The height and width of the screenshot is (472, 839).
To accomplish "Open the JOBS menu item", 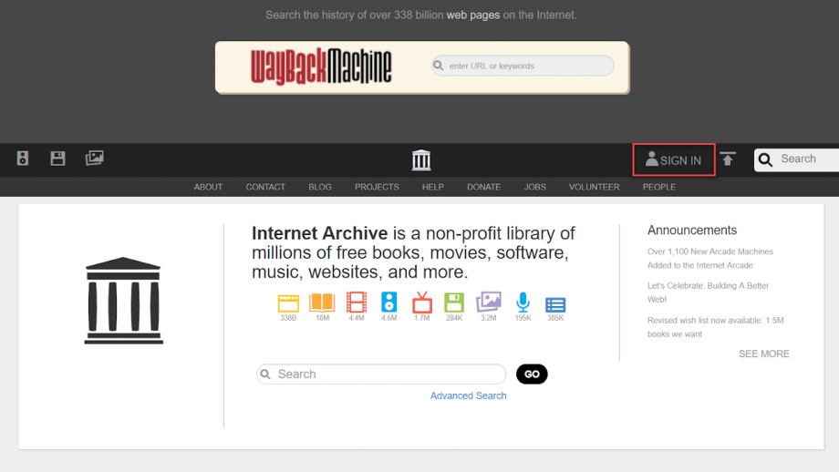I will (535, 187).
